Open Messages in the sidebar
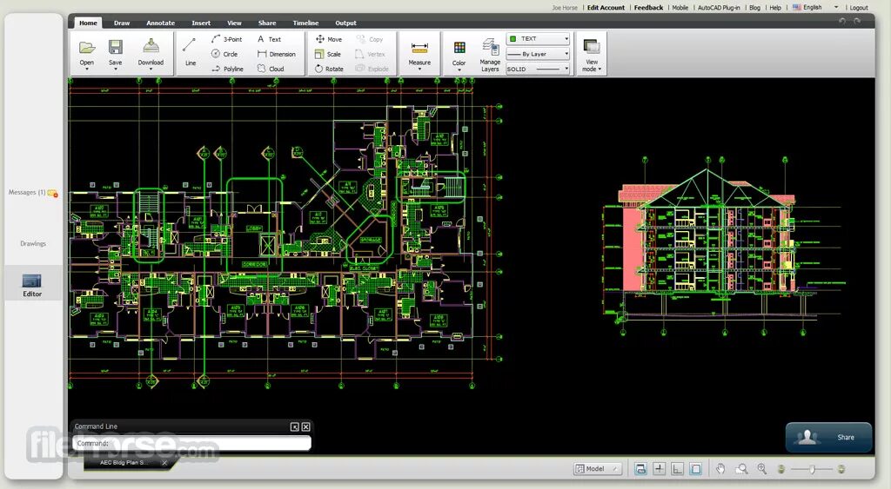 coord(33,192)
